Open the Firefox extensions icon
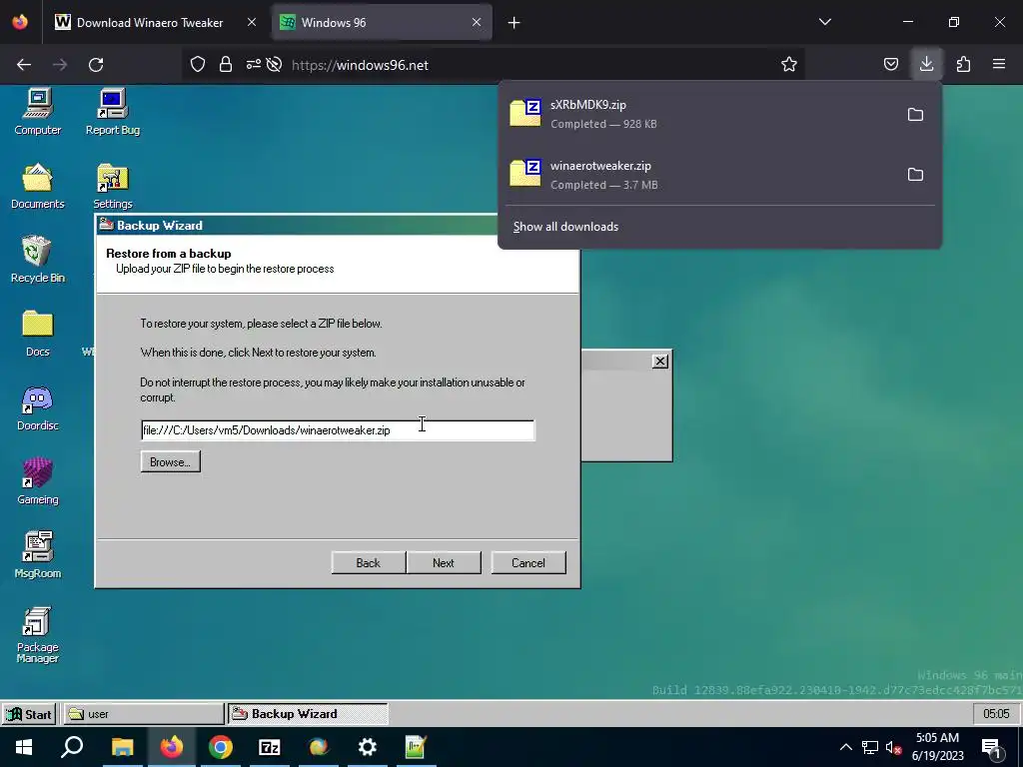The image size is (1023, 767). click(963, 64)
